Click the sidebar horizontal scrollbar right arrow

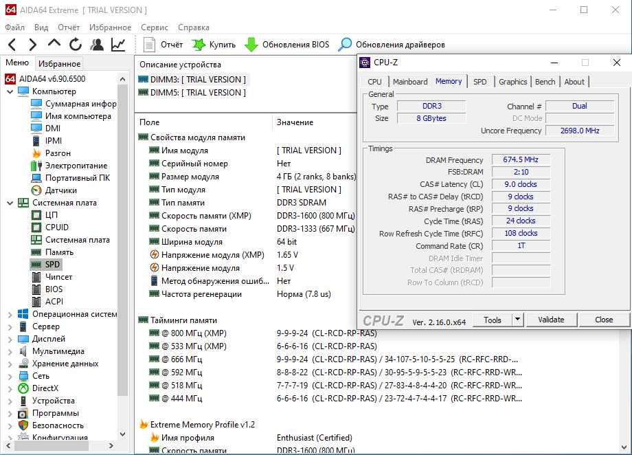pos(111,446)
